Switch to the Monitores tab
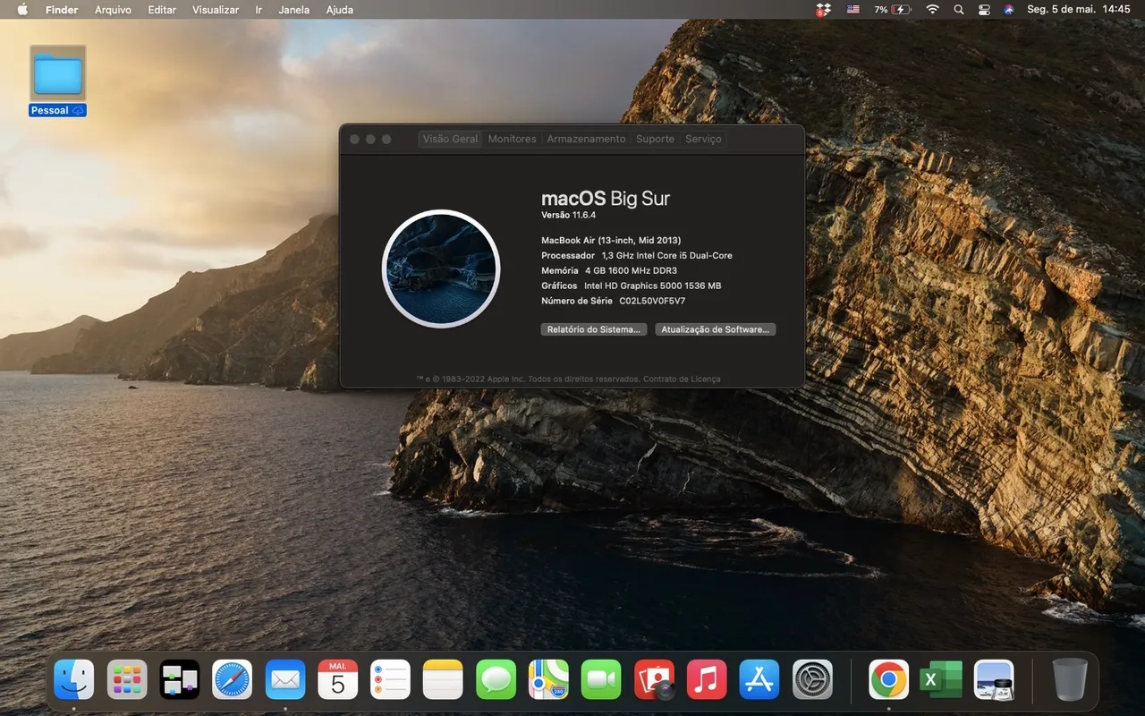Viewport: 1145px width, 716px height. click(512, 139)
